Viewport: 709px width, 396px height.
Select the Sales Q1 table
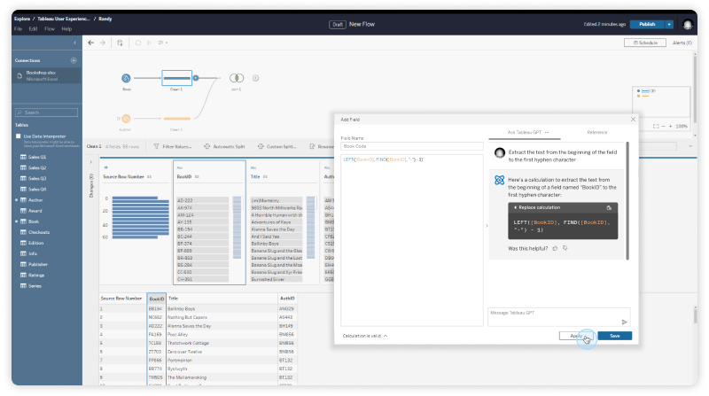[x=36, y=157]
